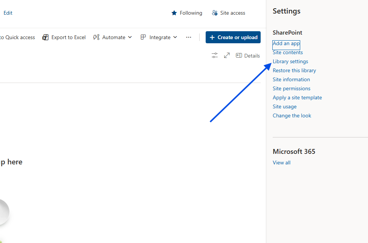Click the Integrate icon
Viewport: 368px width, 243px height.
[x=143, y=37]
